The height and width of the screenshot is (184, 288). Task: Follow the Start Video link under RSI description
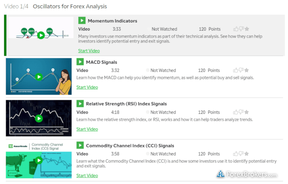click(87, 129)
